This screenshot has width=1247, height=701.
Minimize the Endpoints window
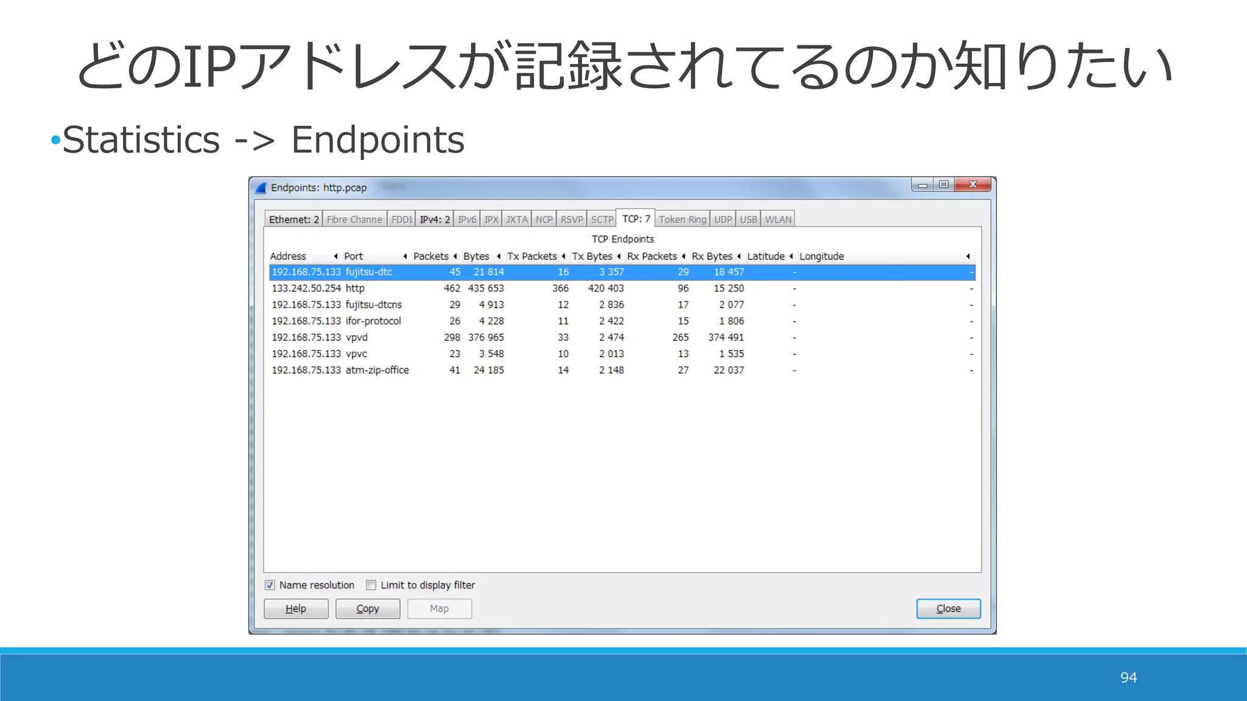(x=922, y=185)
